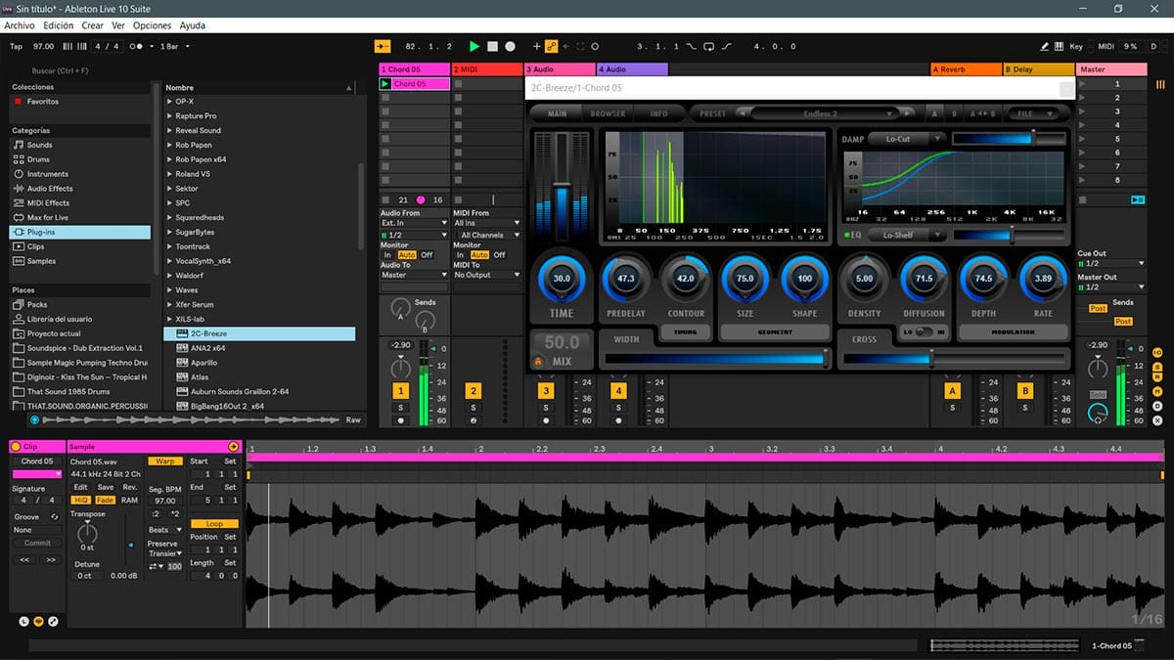Toggle the Fade button
1174x660 pixels.
coord(105,500)
